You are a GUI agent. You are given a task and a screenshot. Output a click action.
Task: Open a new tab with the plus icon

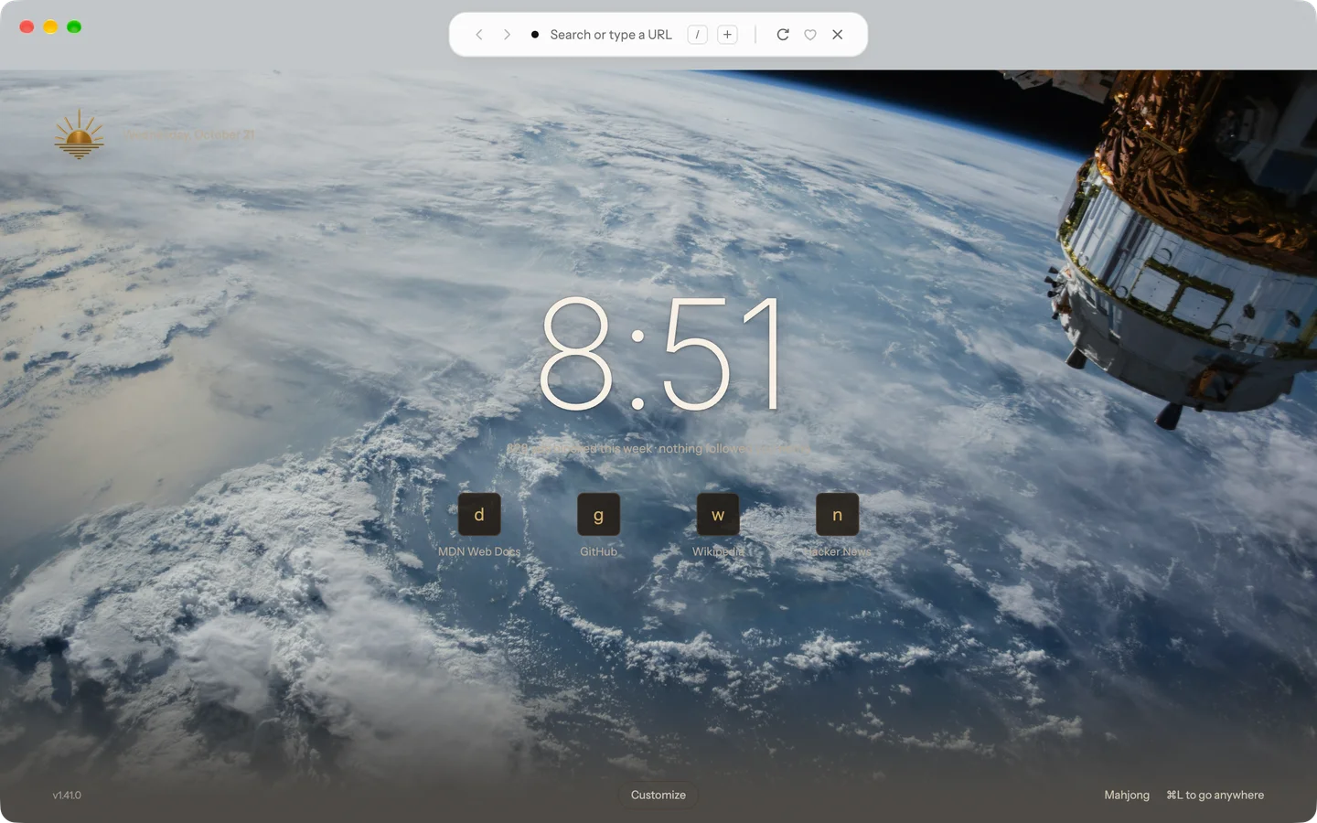tap(727, 35)
